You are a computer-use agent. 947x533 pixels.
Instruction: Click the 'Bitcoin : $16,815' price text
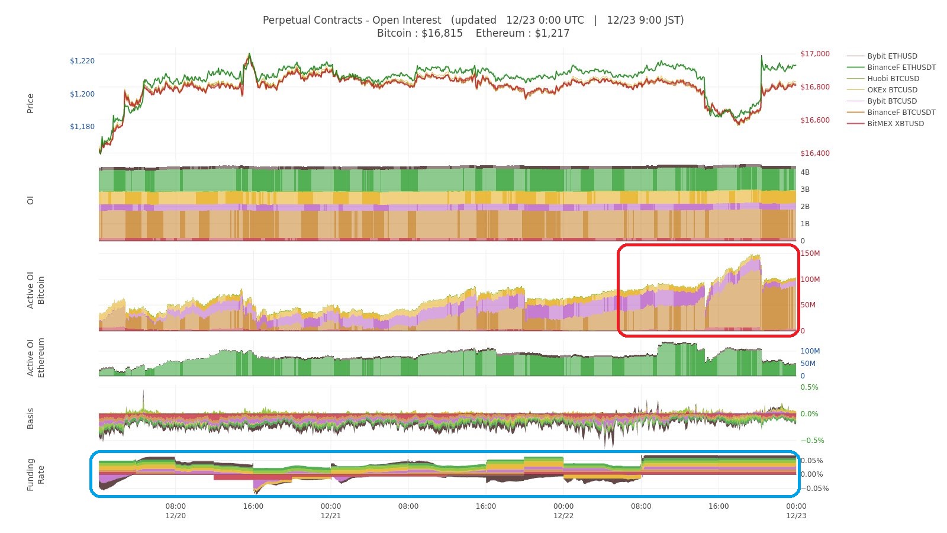click(x=420, y=33)
